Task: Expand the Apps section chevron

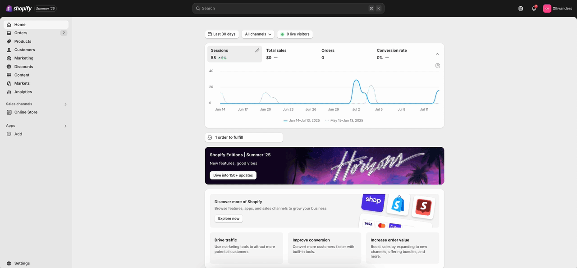Action: pyautogui.click(x=65, y=126)
